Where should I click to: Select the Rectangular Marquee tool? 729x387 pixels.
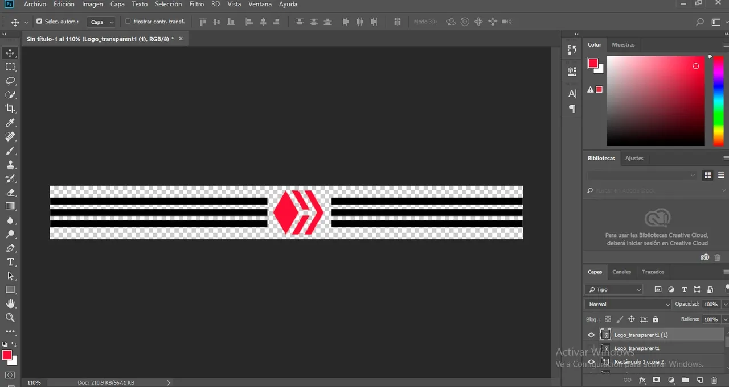click(x=10, y=67)
